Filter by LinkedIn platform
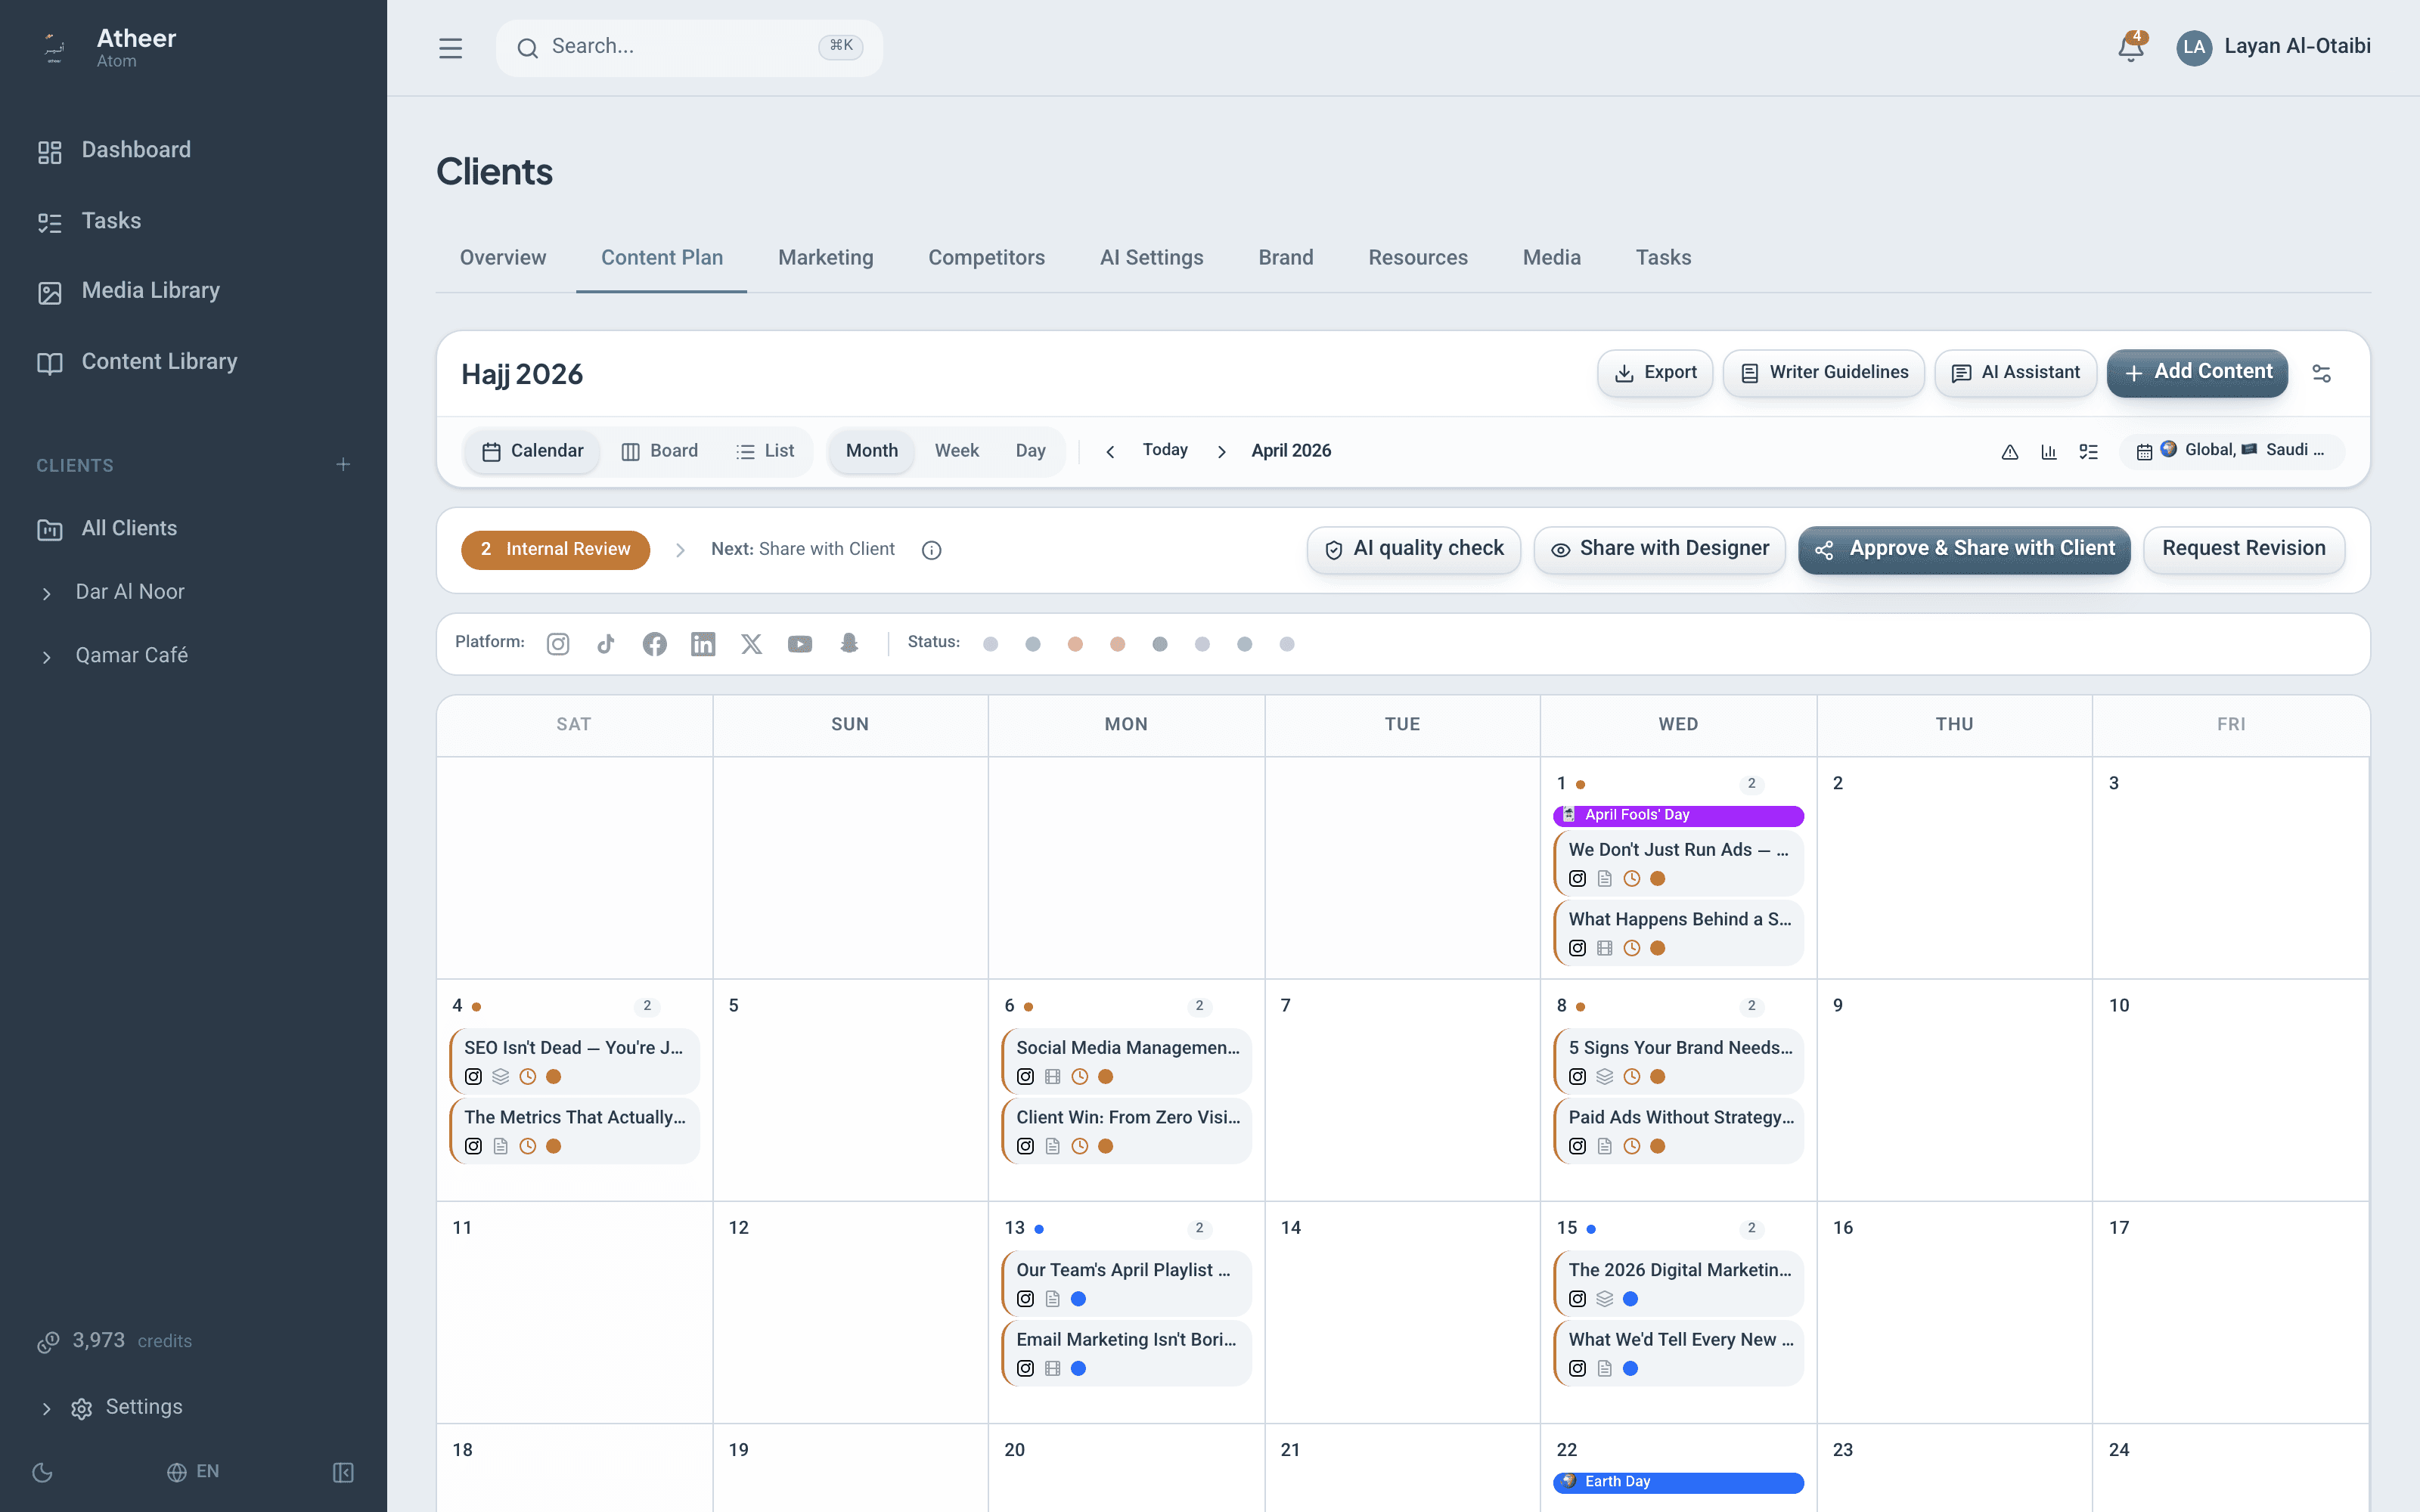 (x=703, y=644)
